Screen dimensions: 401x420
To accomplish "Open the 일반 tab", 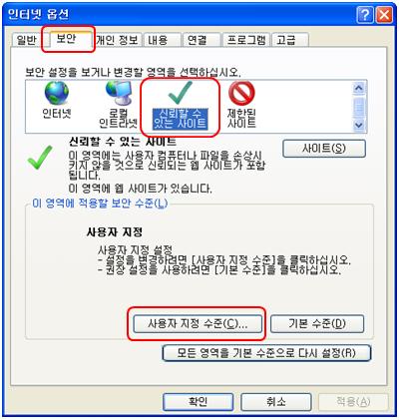I will [27, 40].
